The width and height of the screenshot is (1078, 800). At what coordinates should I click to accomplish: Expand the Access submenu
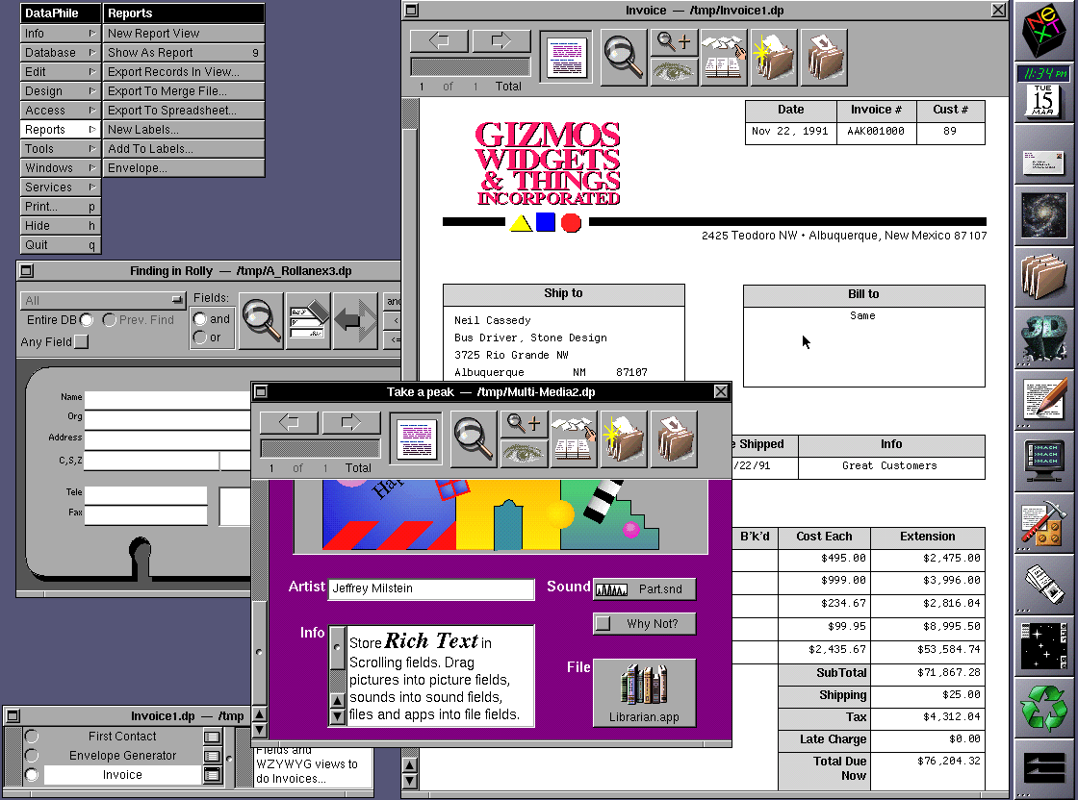click(61, 111)
